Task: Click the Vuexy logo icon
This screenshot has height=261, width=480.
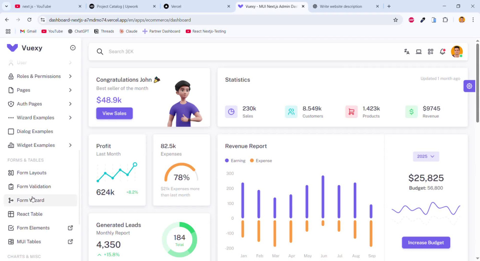Action: point(12,47)
